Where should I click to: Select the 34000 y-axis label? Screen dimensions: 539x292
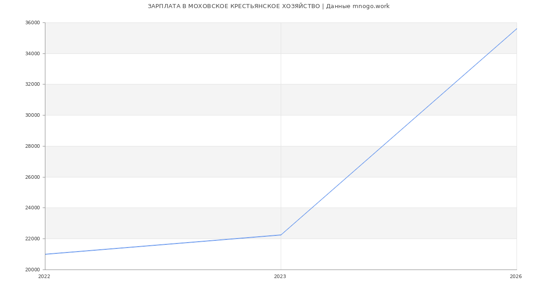pyautogui.click(x=33, y=54)
